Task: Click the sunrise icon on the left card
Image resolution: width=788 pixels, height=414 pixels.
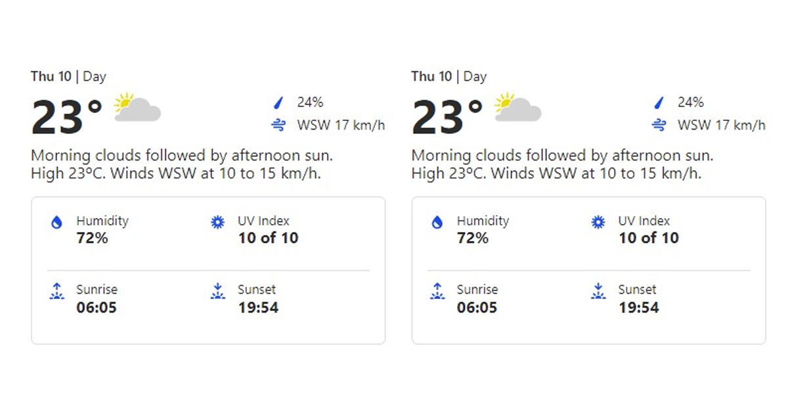Action: tap(57, 290)
